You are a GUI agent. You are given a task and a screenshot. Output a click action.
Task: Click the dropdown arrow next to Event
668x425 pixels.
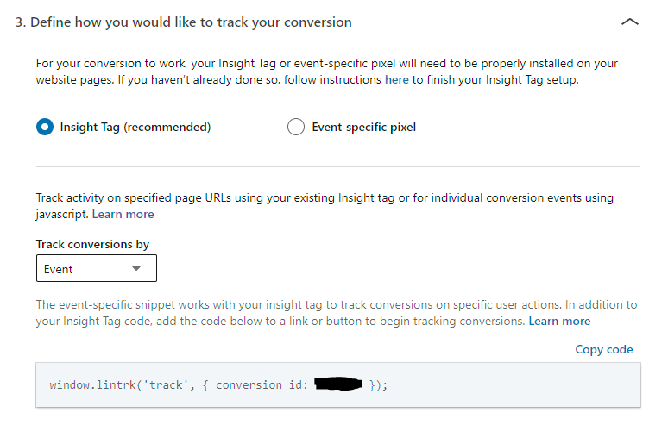coord(136,268)
